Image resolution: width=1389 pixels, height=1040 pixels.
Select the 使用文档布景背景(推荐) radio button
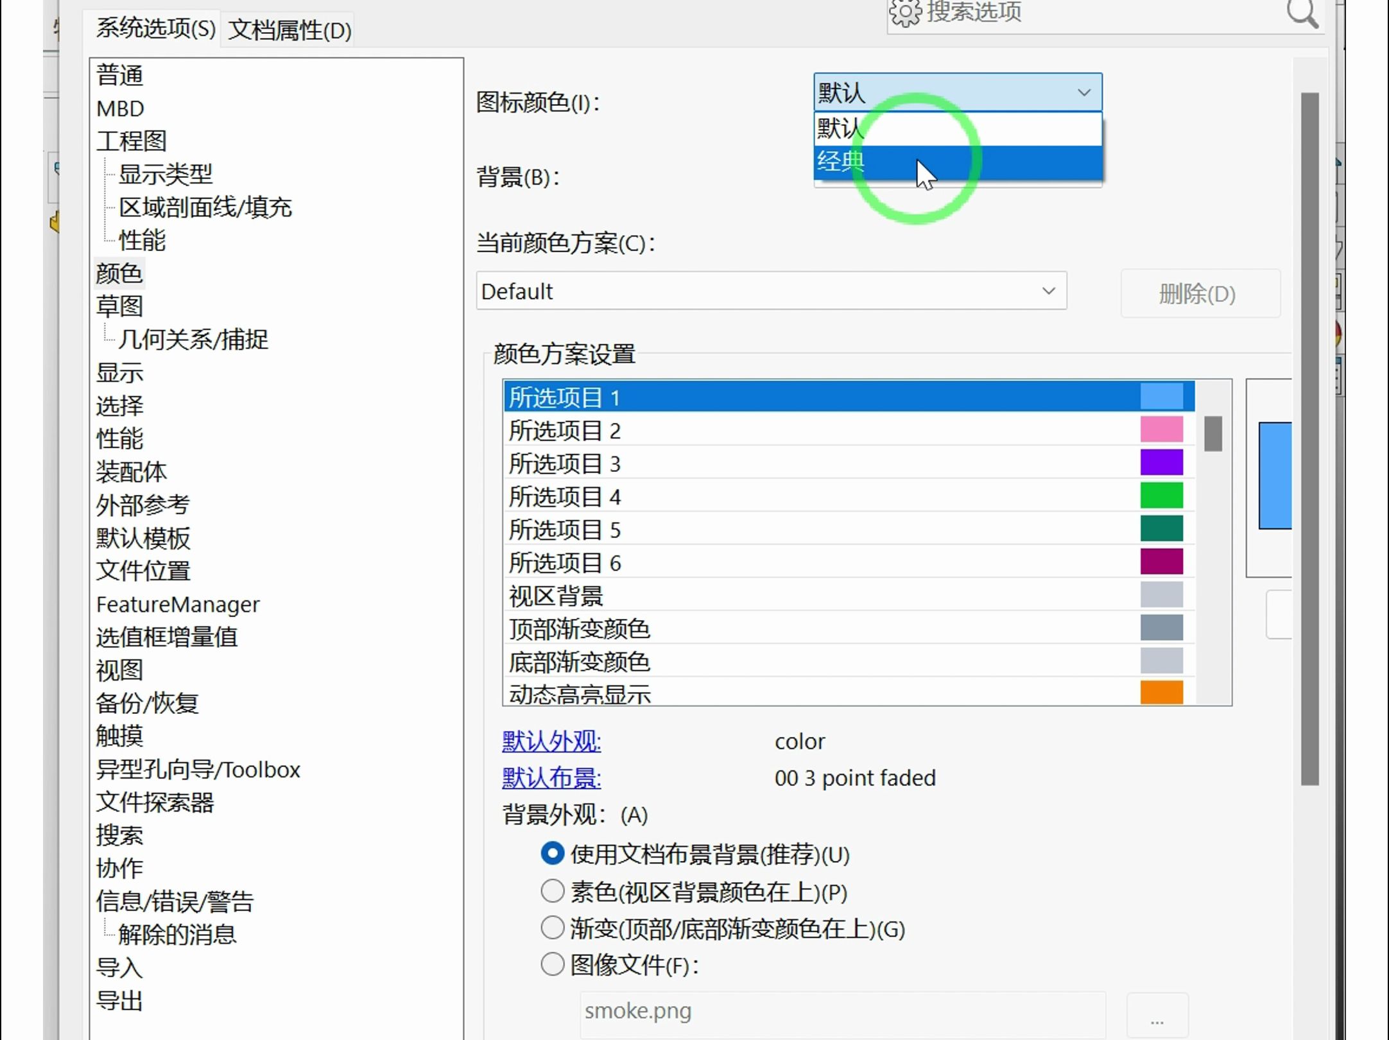pos(552,854)
